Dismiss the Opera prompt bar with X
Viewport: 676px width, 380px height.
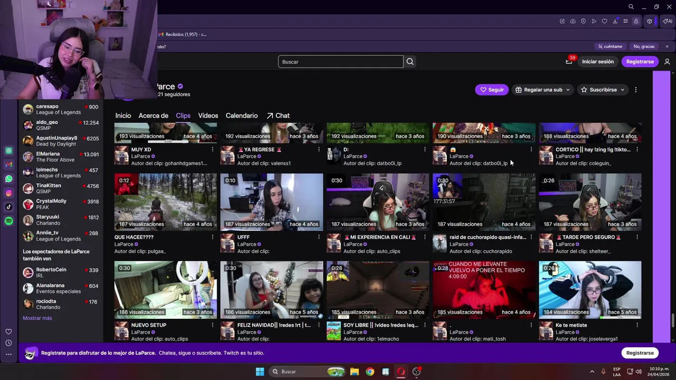667,46
